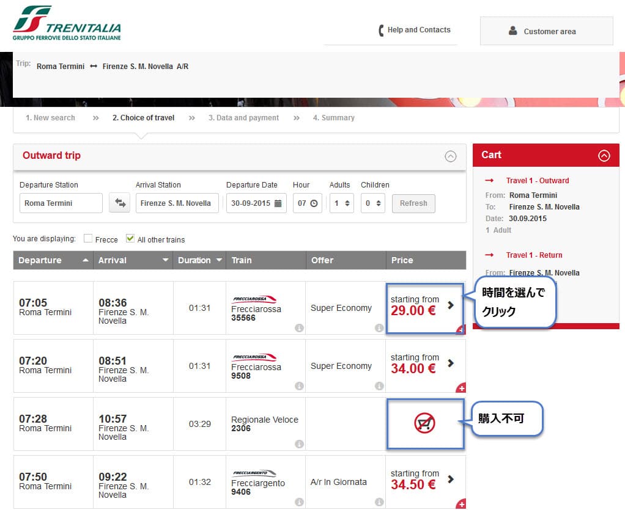The image size is (625, 510).
Task: Click the Frecciarossa logo for train 35566
Action: (x=254, y=299)
